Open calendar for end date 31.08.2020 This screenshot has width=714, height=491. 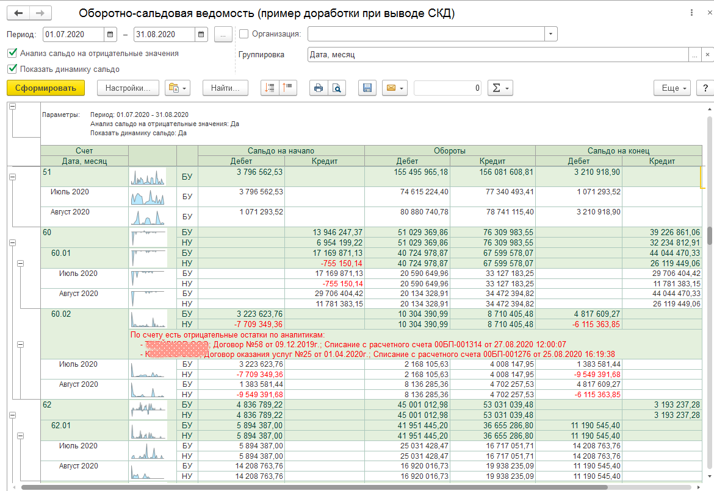coord(201,34)
